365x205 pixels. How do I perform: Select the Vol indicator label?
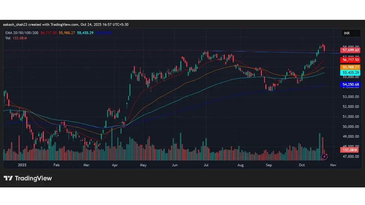[8, 38]
